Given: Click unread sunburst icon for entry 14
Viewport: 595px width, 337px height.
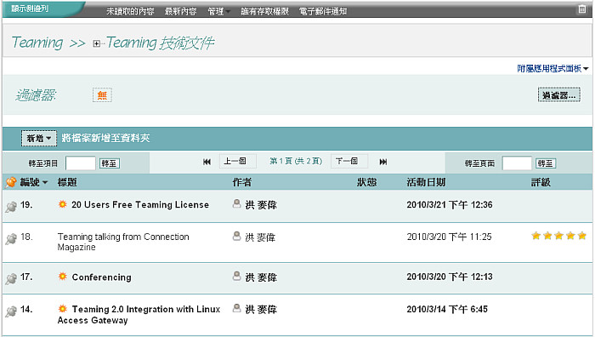Looking at the screenshot, I should click(63, 309).
